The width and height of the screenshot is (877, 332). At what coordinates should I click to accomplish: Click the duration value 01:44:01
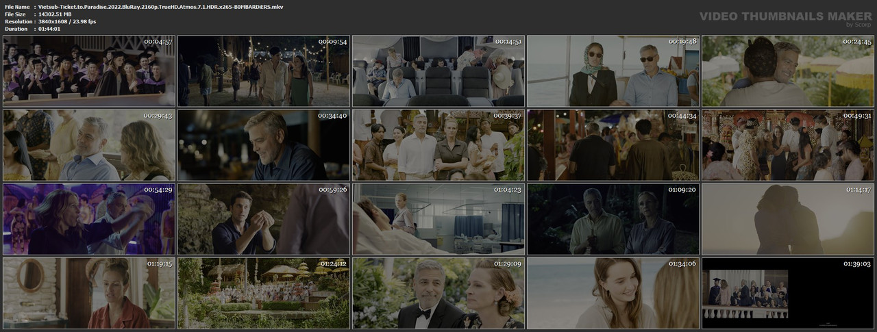51,29
